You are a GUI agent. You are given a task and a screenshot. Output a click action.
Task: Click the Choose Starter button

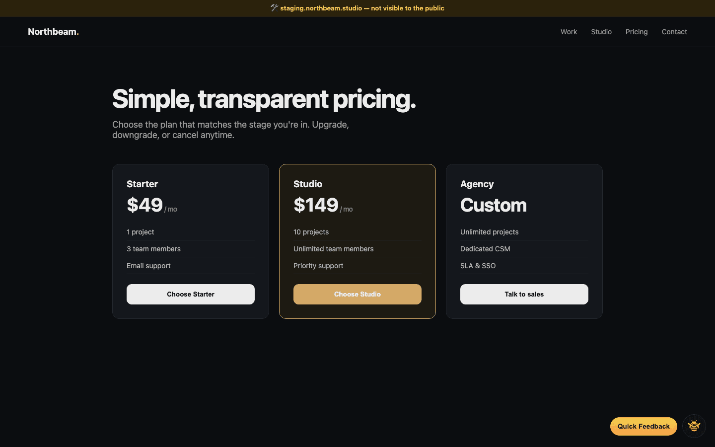coord(191,294)
